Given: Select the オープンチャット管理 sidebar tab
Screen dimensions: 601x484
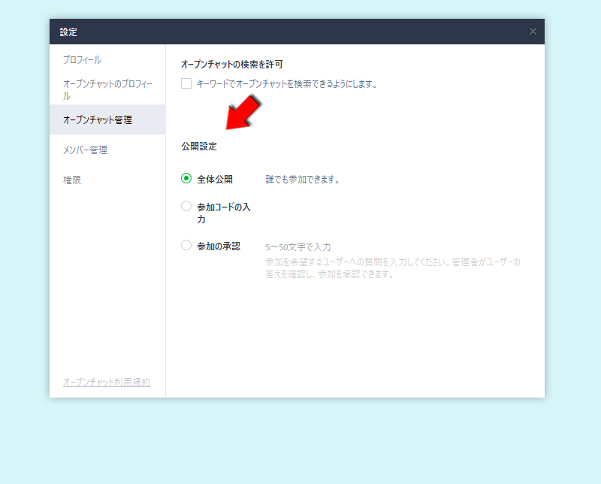Looking at the screenshot, I should point(101,119).
